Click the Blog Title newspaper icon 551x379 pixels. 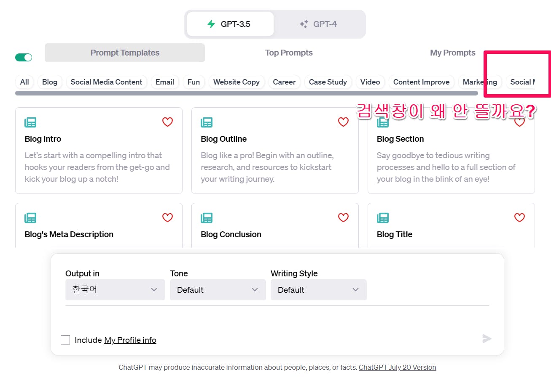382,218
